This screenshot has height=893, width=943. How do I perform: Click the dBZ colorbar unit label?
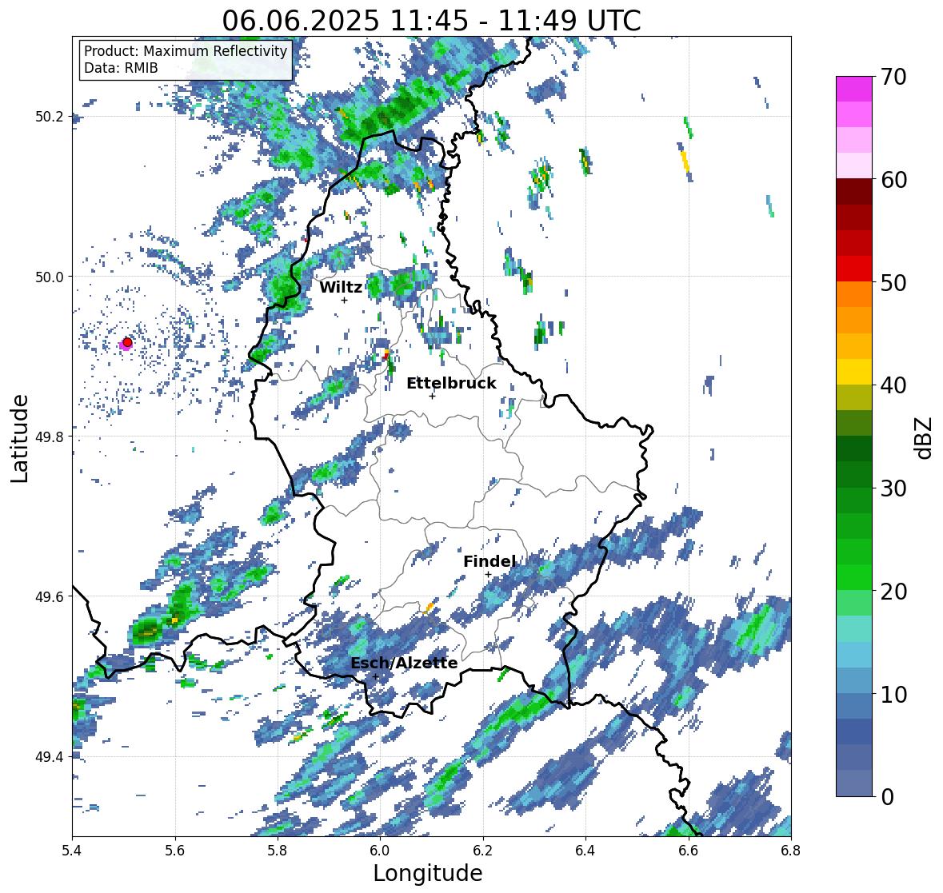point(925,437)
